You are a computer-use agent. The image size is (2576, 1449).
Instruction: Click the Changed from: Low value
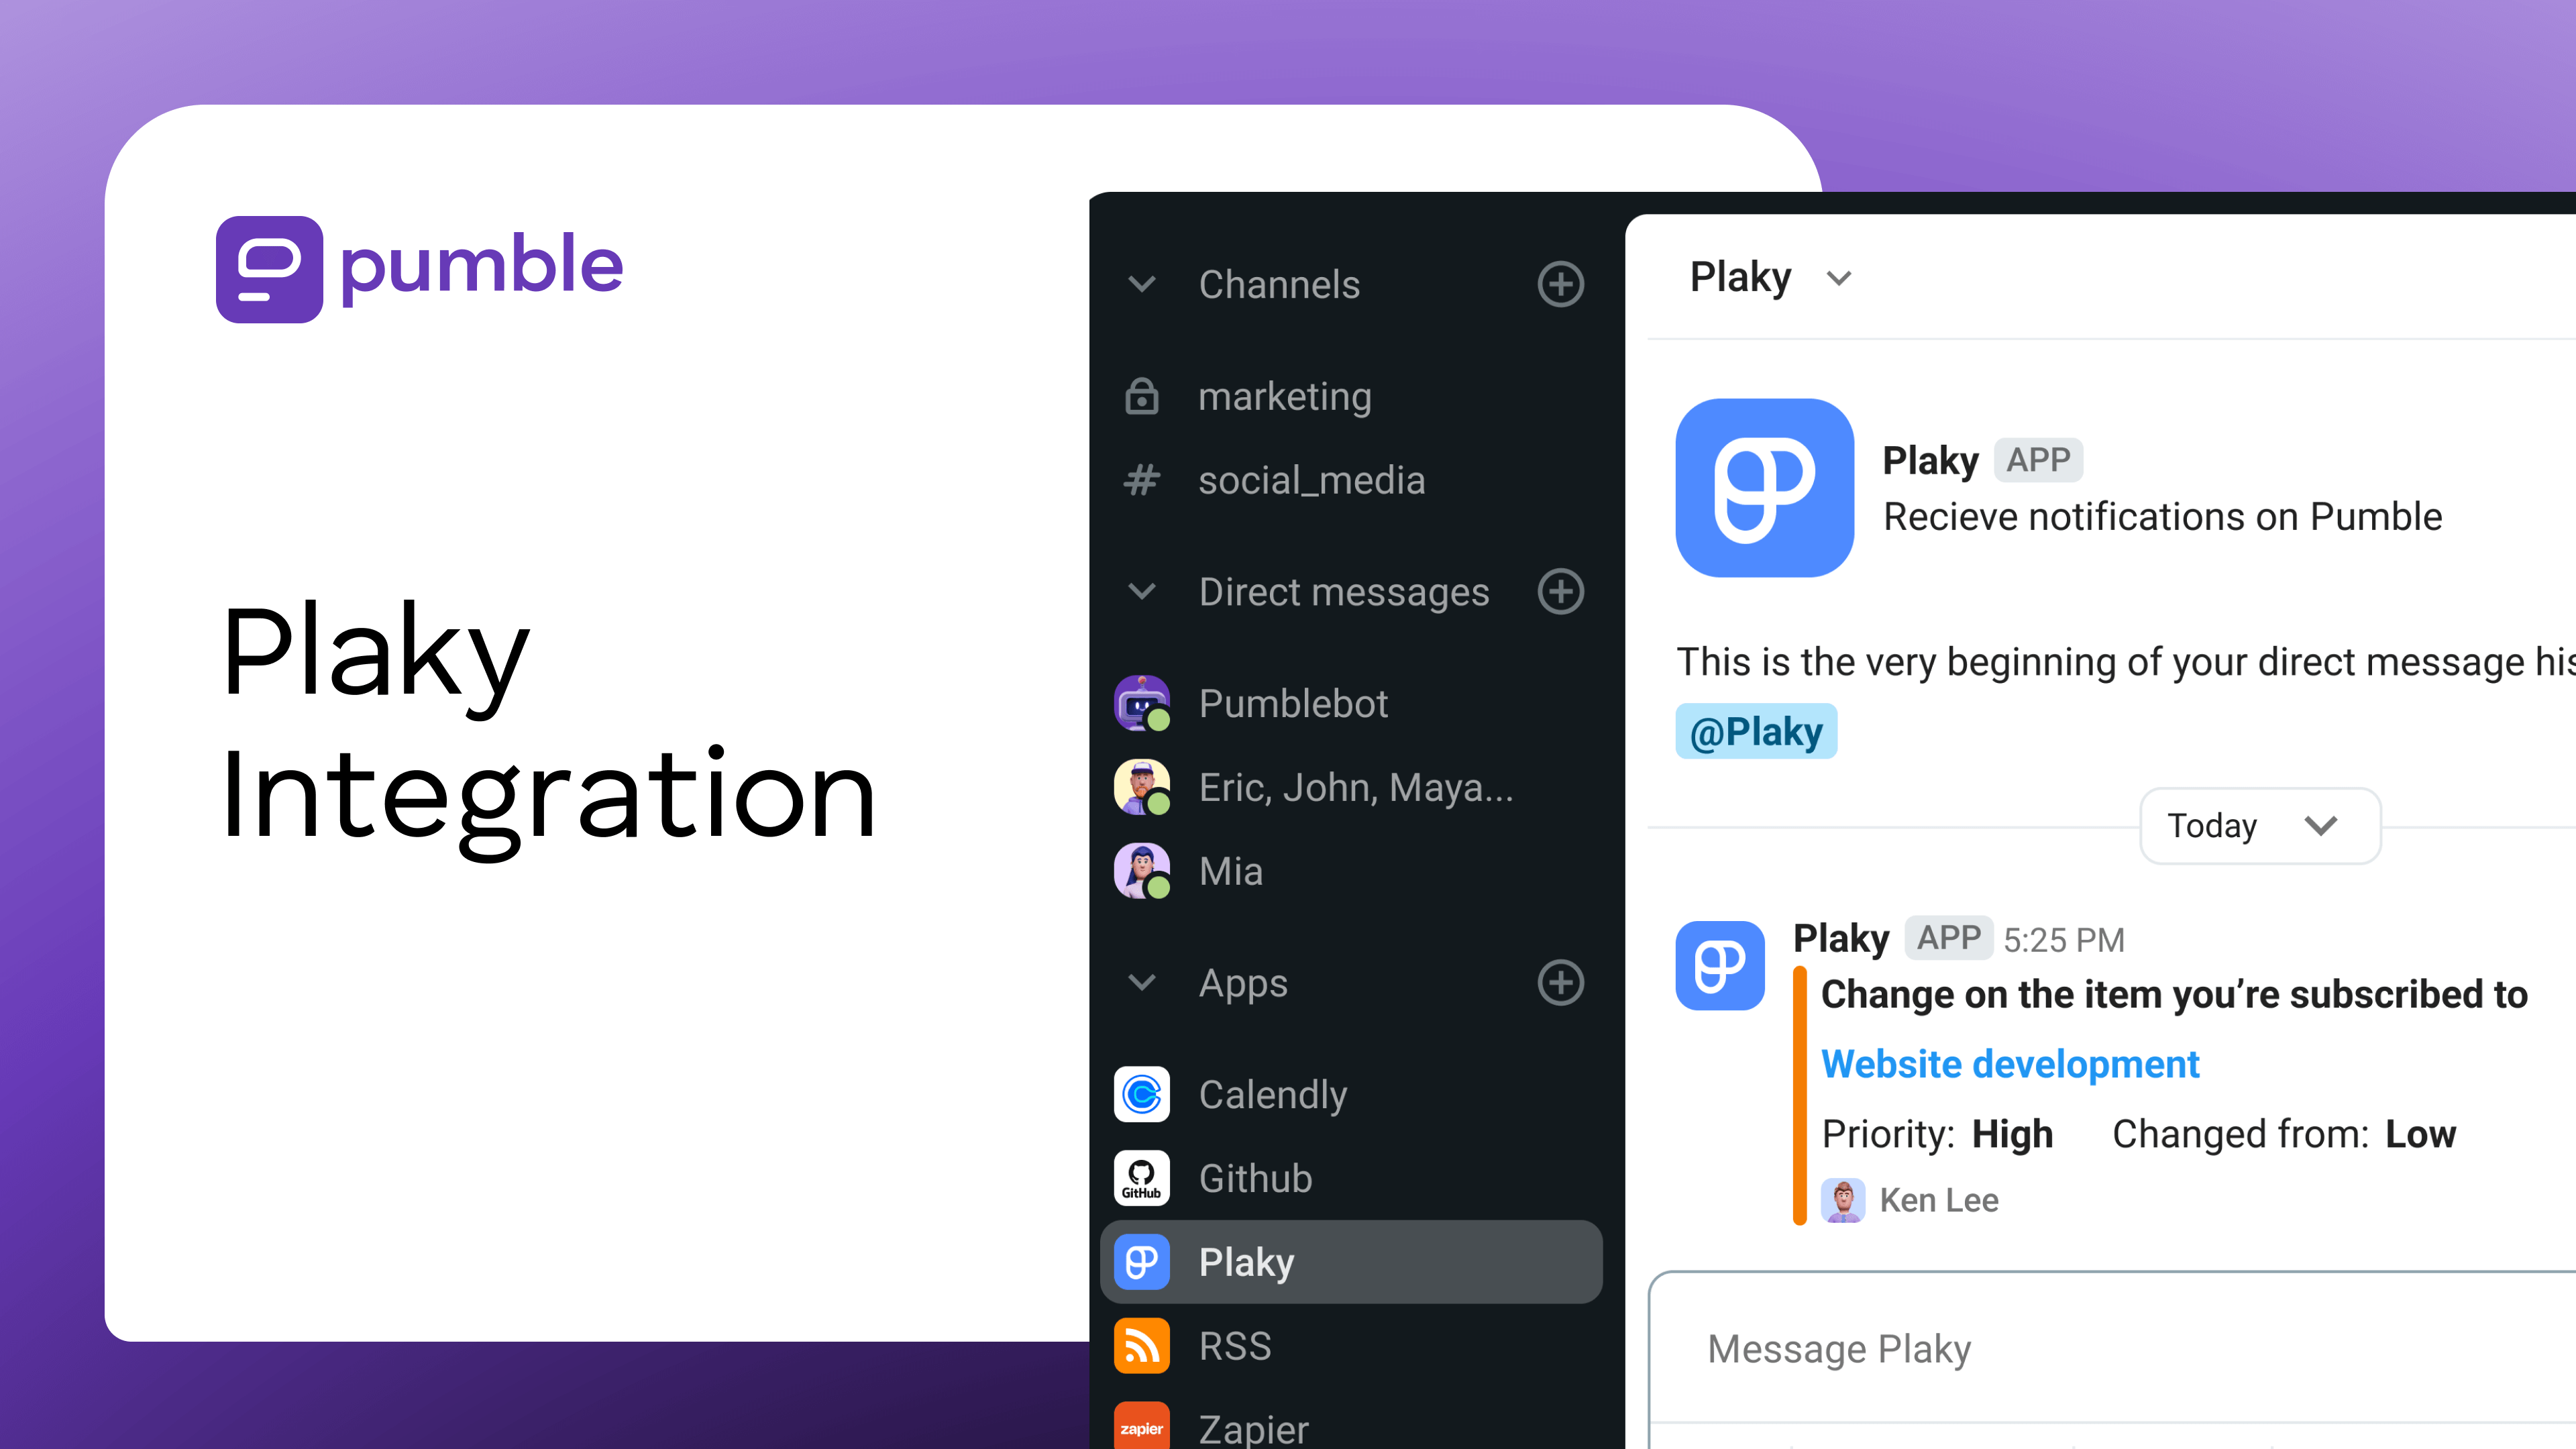(x=2420, y=1134)
